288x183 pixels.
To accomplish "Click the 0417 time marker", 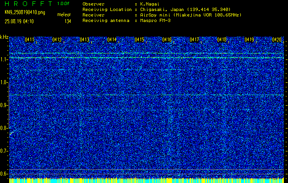I will tap(194, 40).
